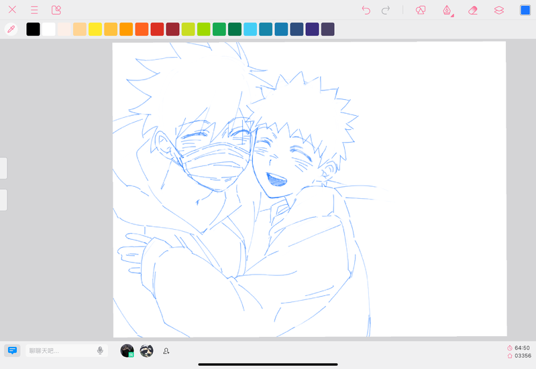Tap the lower left side panel handle
536x369 pixels.
[x=3, y=200]
